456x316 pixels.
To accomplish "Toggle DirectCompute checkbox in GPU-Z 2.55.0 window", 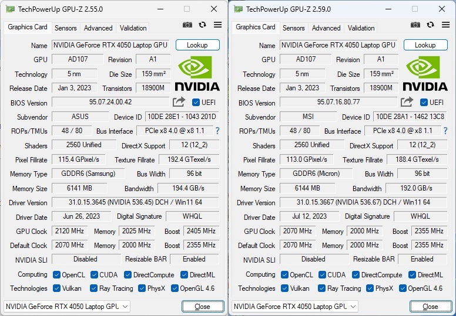I will pos(128,274).
